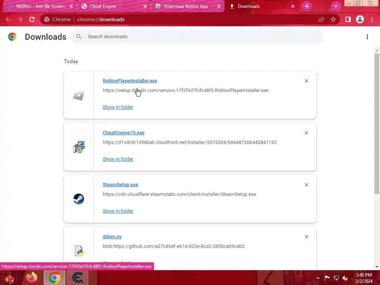The height and width of the screenshot is (285, 380).
Task: Click the muted volume tray icon
Action: [x=345, y=278]
